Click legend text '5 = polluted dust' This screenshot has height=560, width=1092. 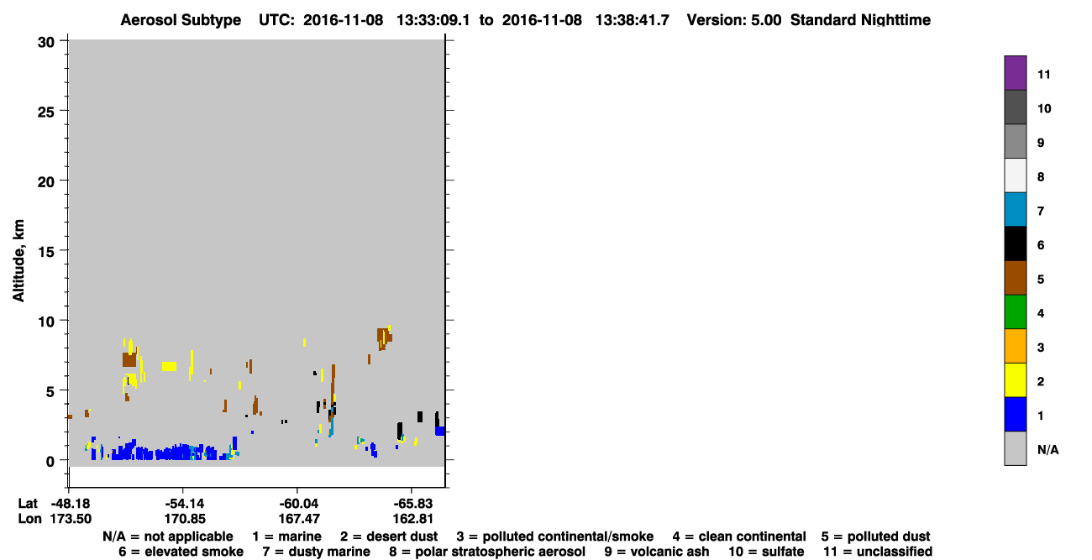[876, 536]
